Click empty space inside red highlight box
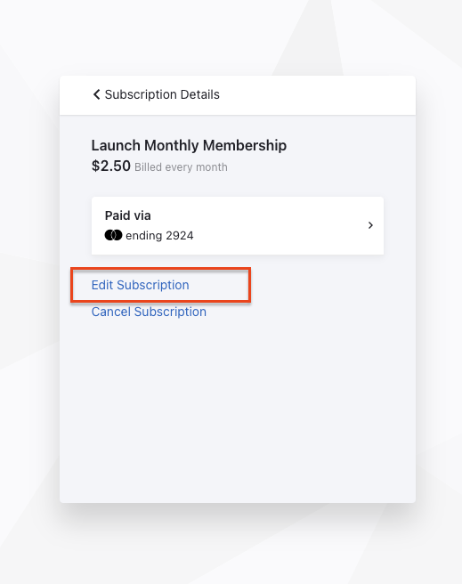The width and height of the screenshot is (462, 584). point(220,285)
